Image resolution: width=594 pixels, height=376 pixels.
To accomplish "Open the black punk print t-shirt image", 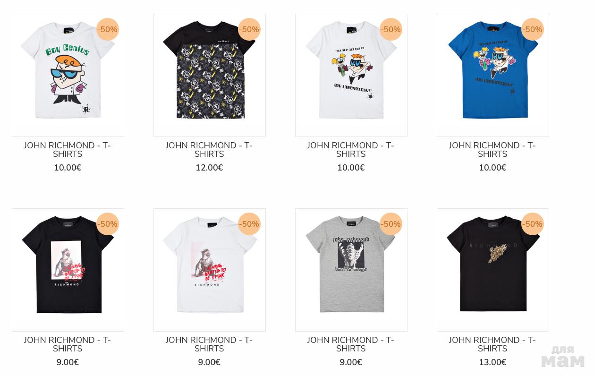I will pyautogui.click(x=68, y=270).
